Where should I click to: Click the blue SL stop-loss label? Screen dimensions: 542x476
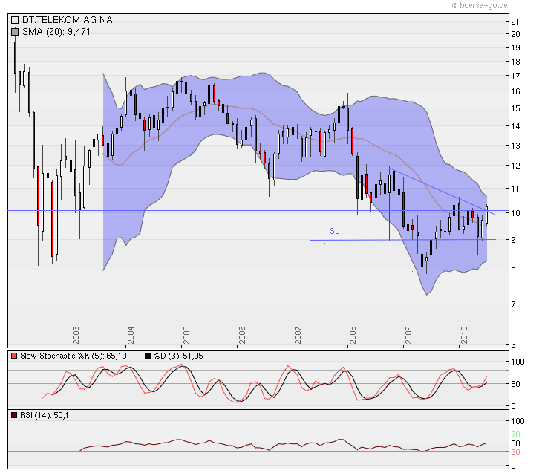tap(334, 232)
